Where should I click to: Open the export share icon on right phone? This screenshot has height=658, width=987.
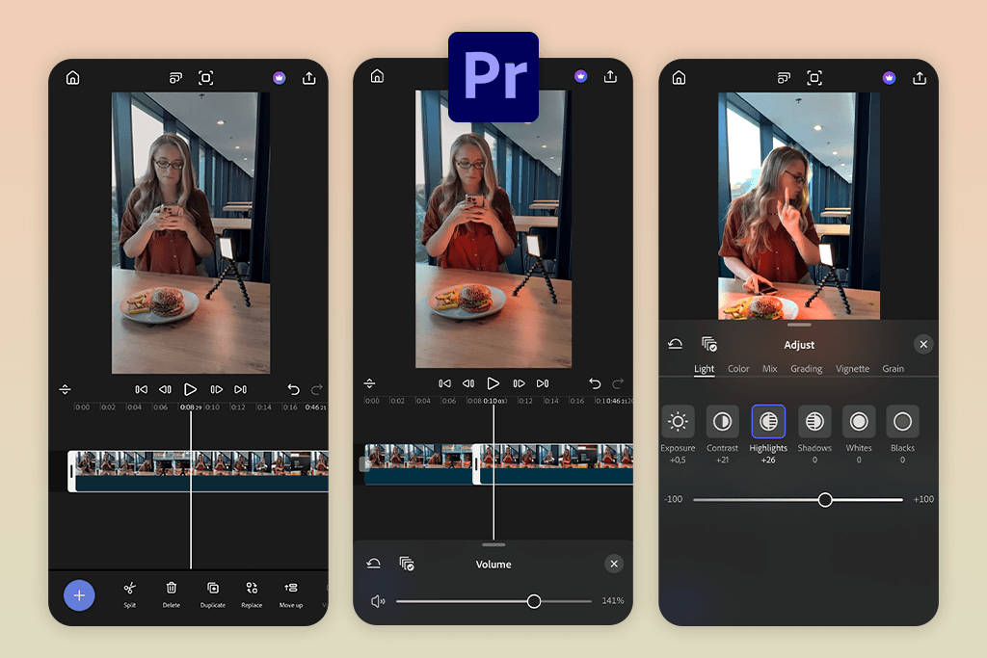920,78
